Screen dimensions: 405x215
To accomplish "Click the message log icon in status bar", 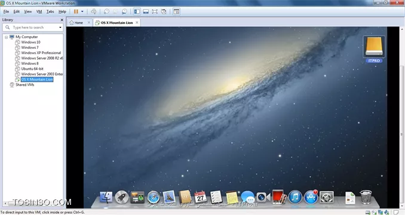I will (x=396, y=213).
